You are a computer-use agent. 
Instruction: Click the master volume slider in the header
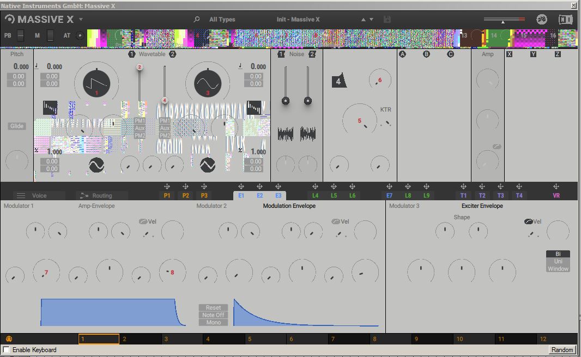tap(504, 19)
